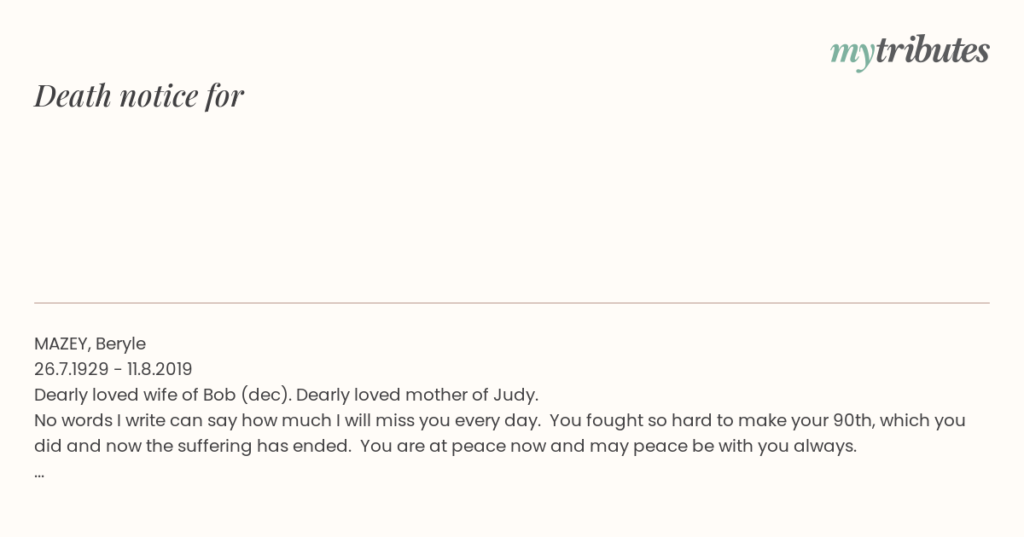Click the surname "MAZEY" in the notice
The width and height of the screenshot is (1024, 537).
click(63, 344)
